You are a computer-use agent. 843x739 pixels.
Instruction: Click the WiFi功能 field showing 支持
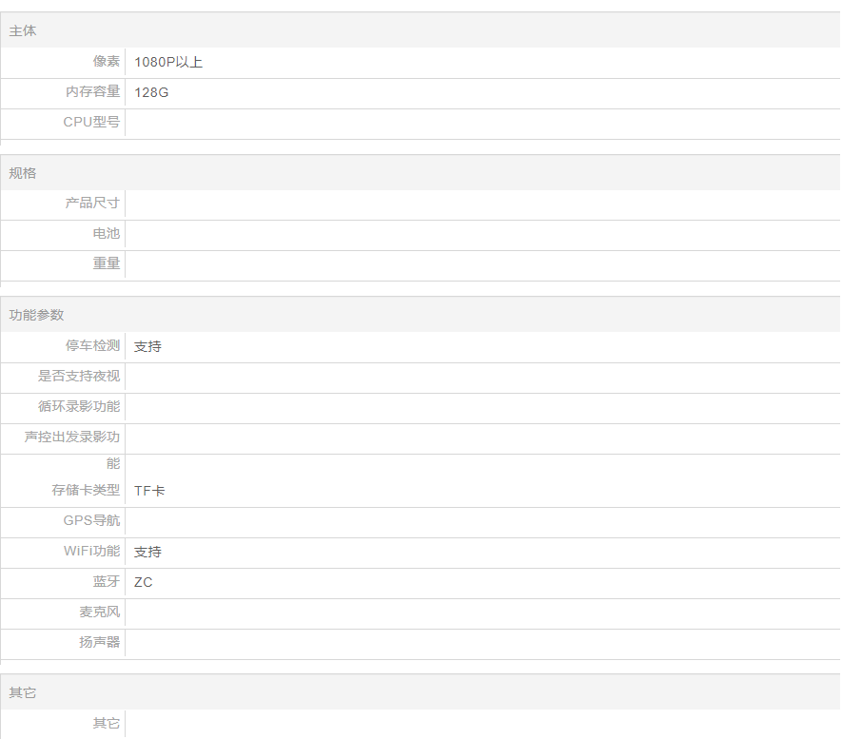(x=480, y=552)
